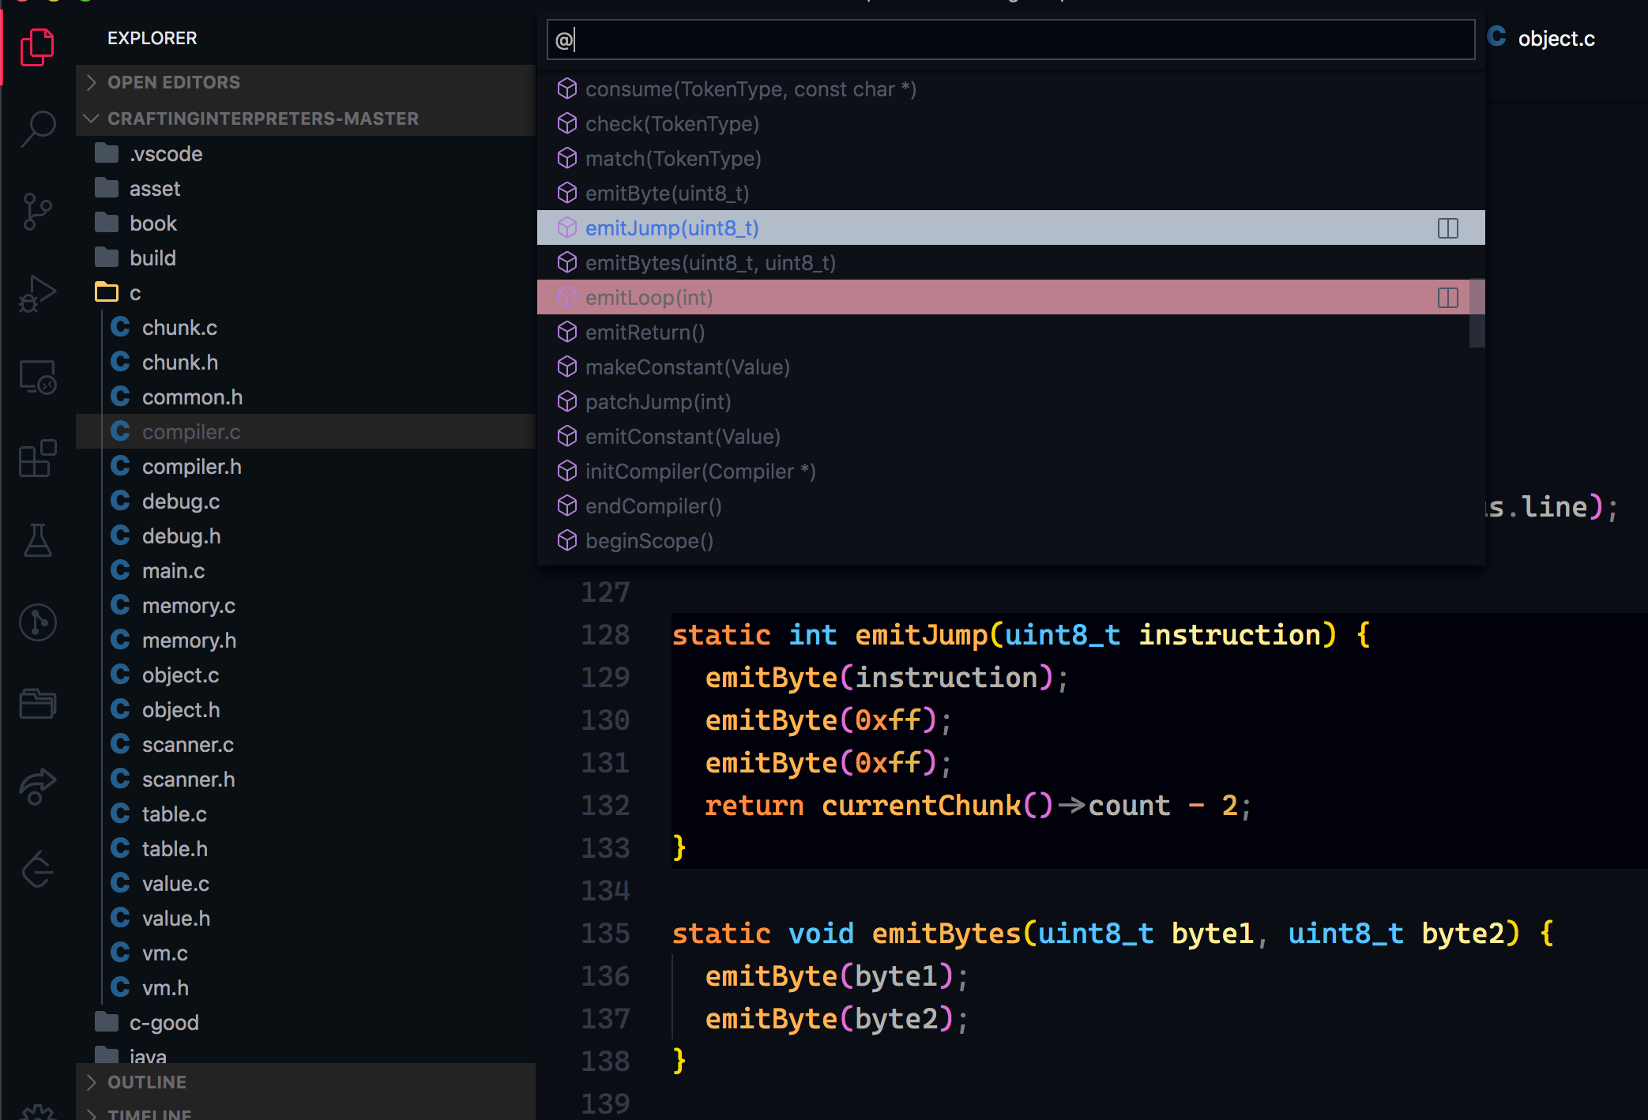This screenshot has height=1120, width=1648.
Task: Click the symbol list scrollbar thumb
Action: [x=1477, y=313]
